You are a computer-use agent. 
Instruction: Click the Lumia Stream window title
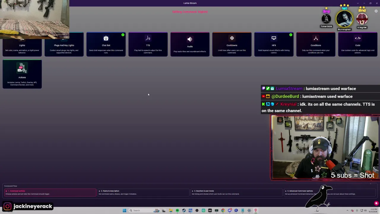[190, 3]
